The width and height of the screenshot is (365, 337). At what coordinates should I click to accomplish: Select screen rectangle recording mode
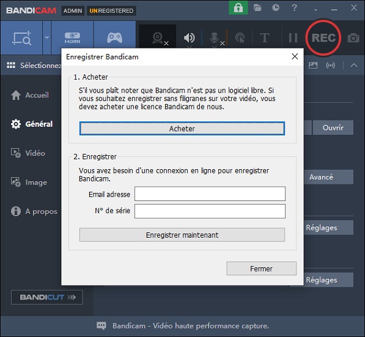pyautogui.click(x=21, y=38)
